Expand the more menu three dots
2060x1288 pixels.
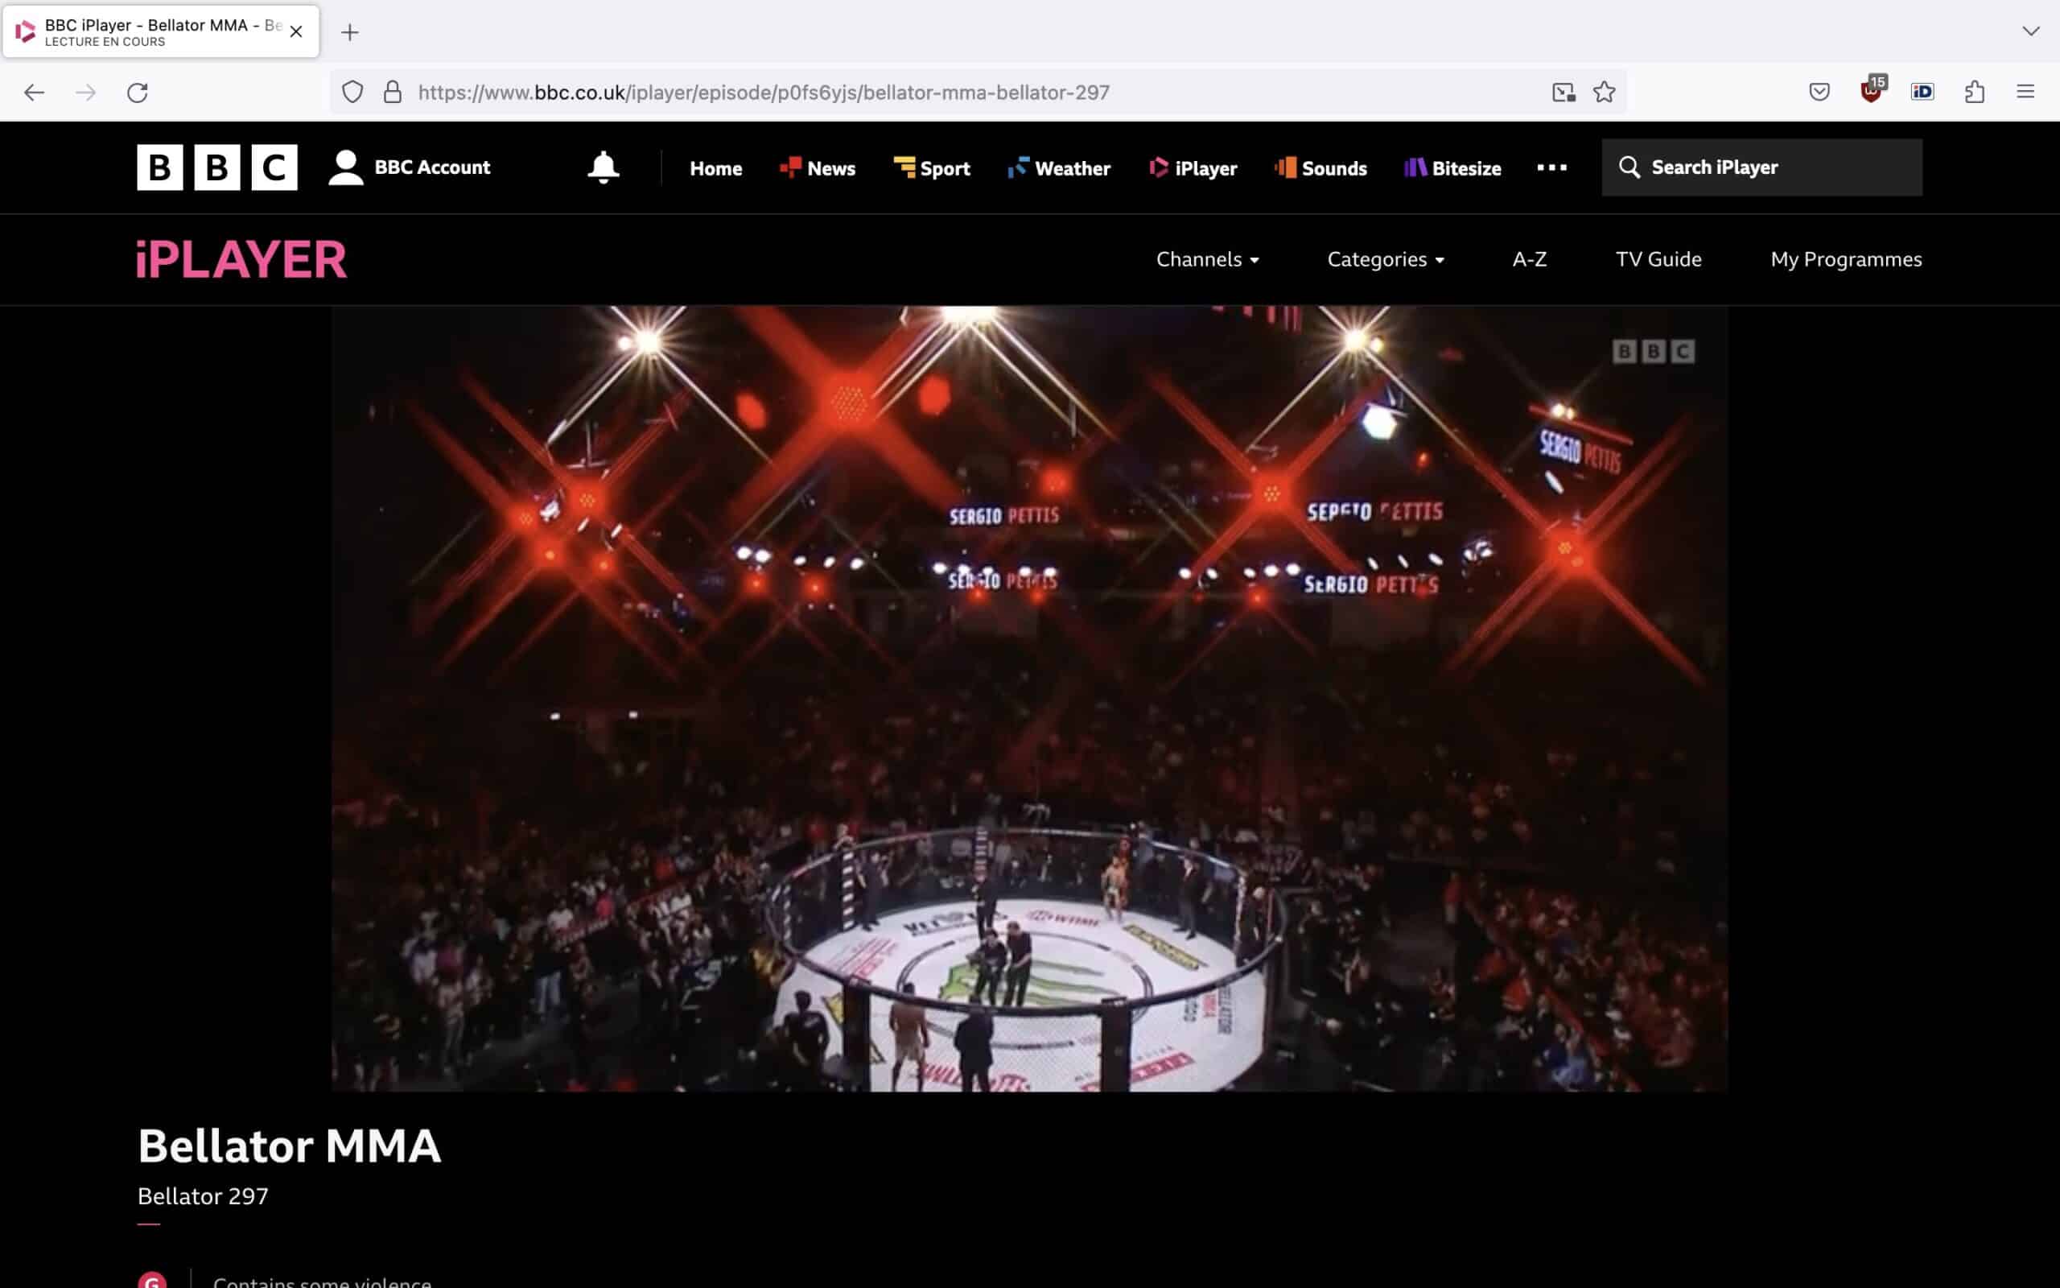(1551, 167)
